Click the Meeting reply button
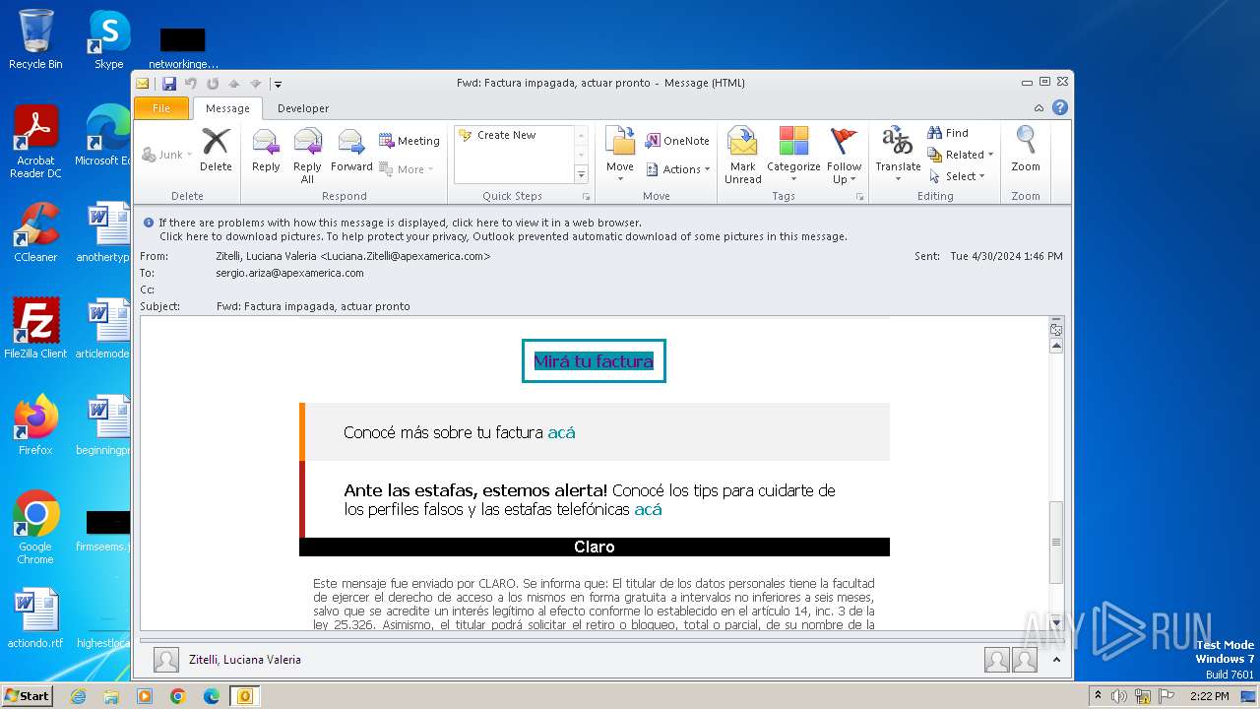Screen dimensions: 1260x709 pos(409,141)
